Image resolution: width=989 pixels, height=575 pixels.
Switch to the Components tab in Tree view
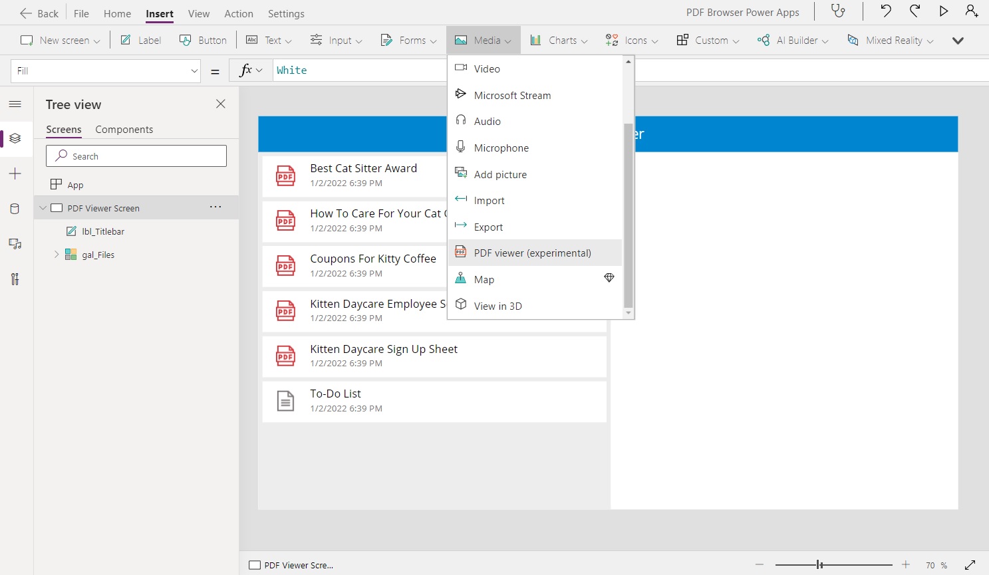124,129
